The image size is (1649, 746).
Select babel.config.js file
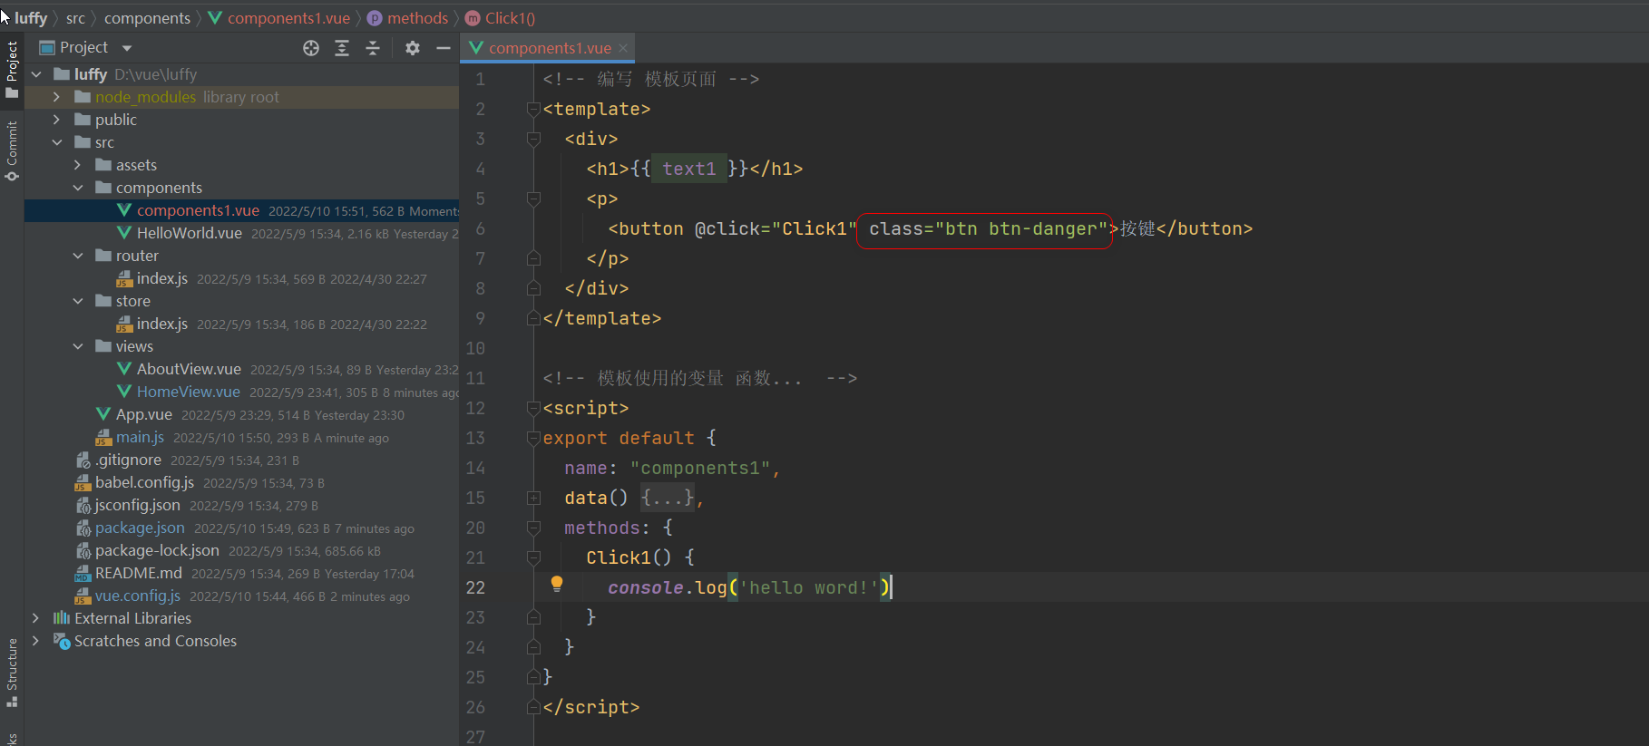coord(144,482)
